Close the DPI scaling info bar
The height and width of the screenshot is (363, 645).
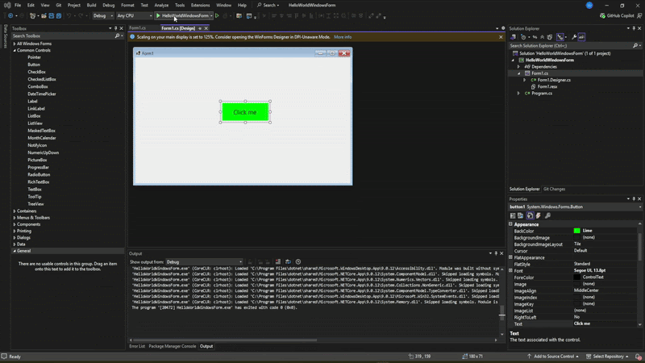click(x=500, y=37)
